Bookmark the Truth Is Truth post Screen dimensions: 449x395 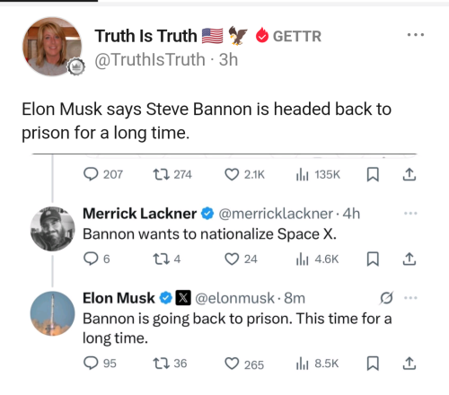373,174
